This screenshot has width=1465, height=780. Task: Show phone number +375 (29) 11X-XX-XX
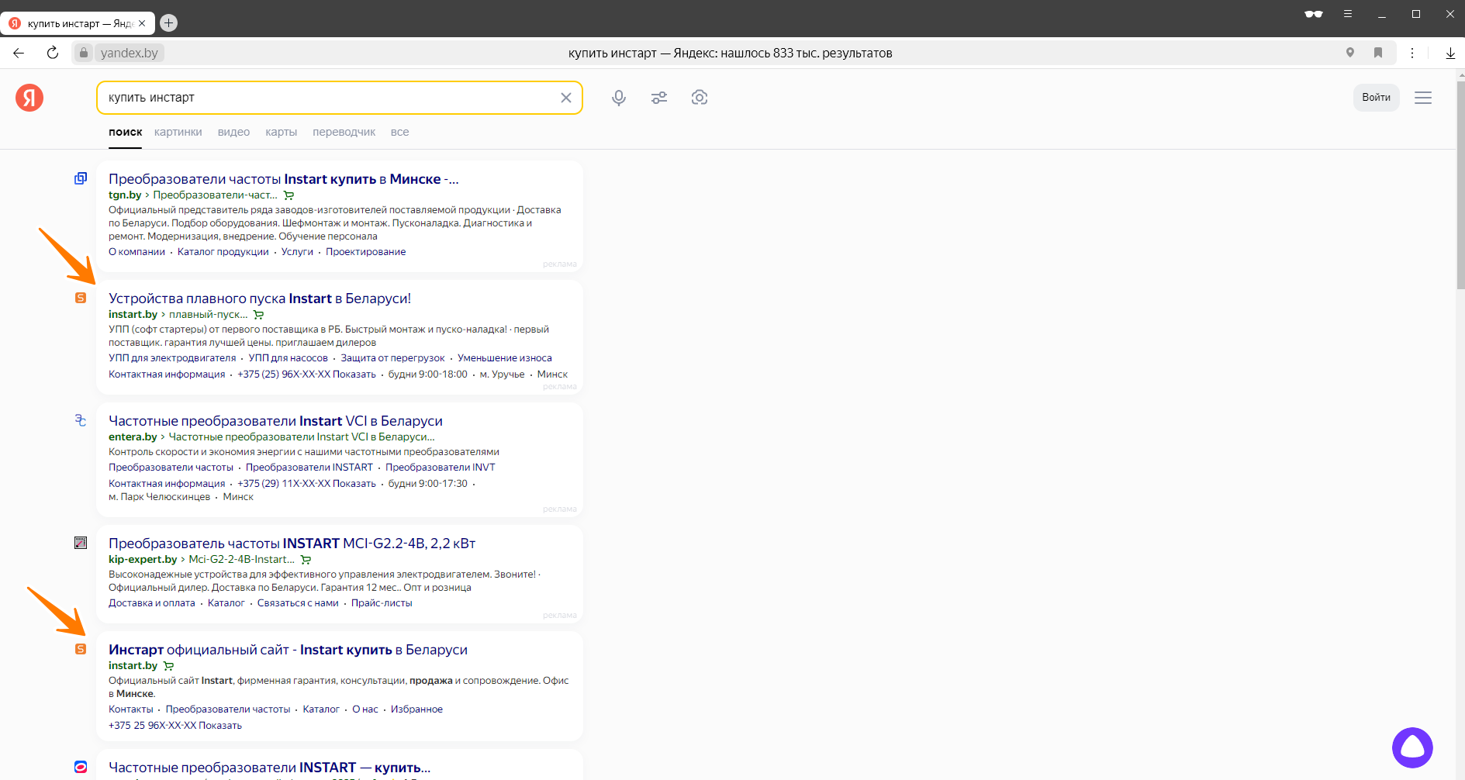pos(306,484)
